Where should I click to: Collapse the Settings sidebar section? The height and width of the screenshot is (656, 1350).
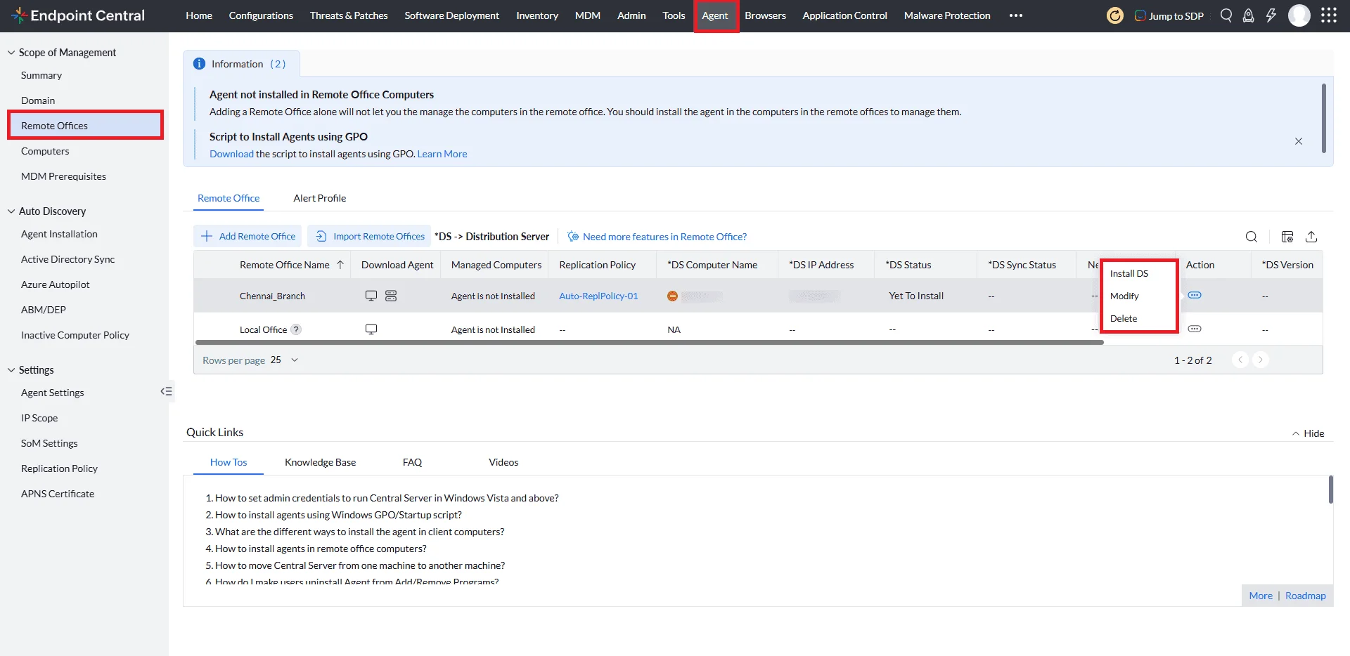pos(11,370)
